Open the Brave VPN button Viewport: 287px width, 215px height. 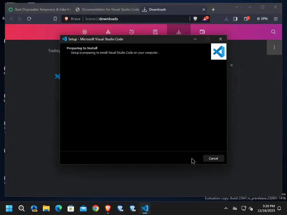pos(262,19)
